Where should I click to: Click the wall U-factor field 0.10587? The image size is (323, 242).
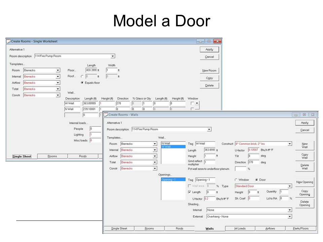point(253,150)
